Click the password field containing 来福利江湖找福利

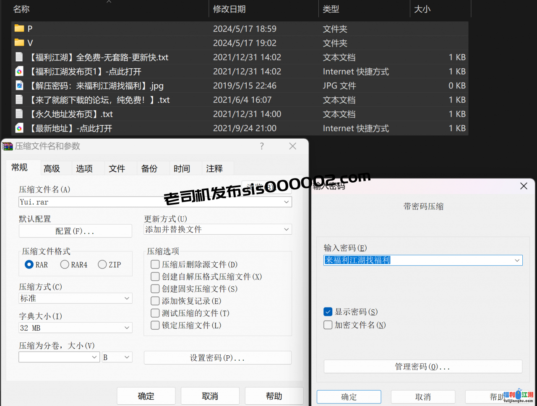pyautogui.click(x=423, y=260)
